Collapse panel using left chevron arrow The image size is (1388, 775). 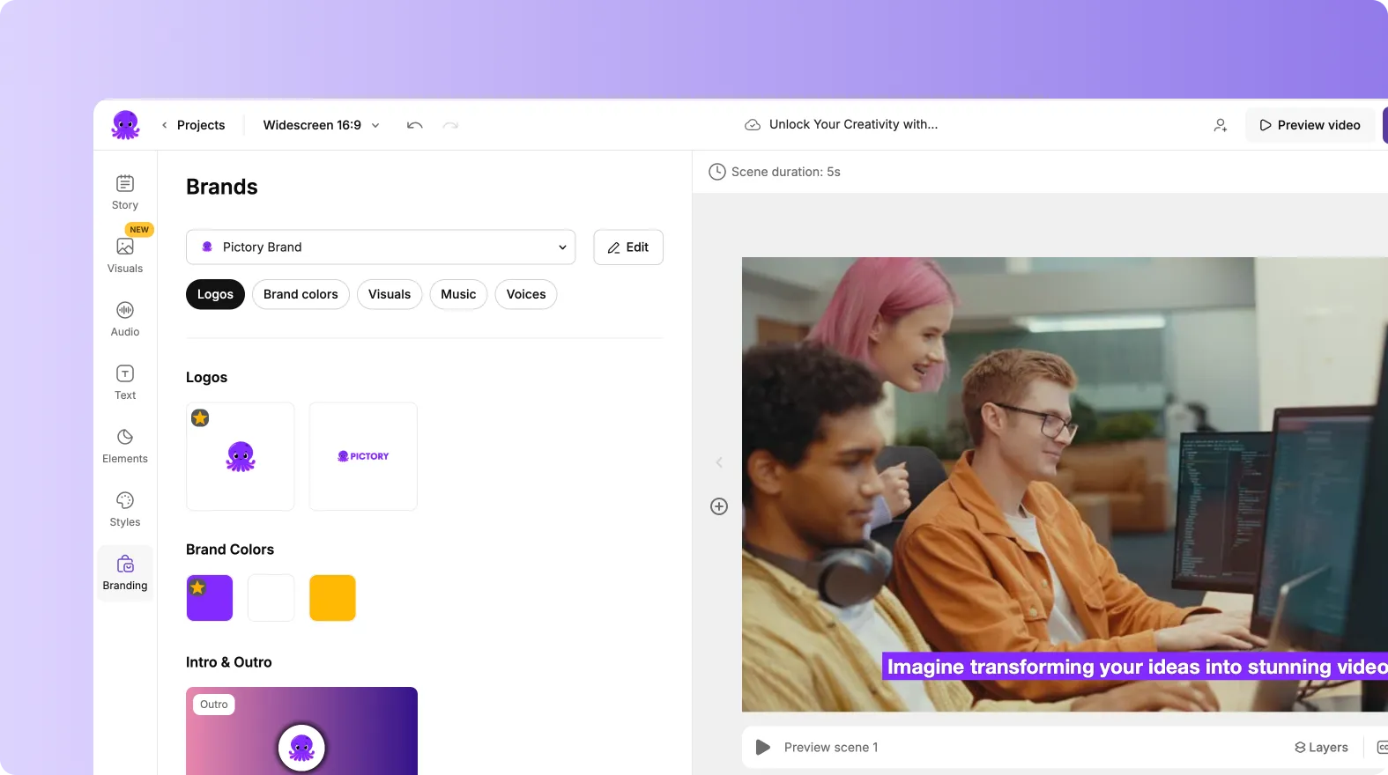click(x=719, y=462)
